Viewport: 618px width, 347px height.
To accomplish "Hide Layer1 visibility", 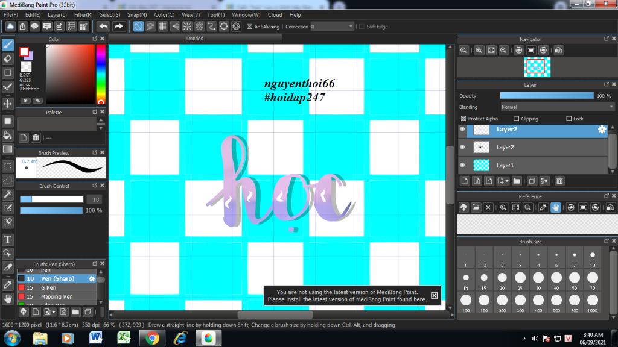I will click(x=463, y=165).
